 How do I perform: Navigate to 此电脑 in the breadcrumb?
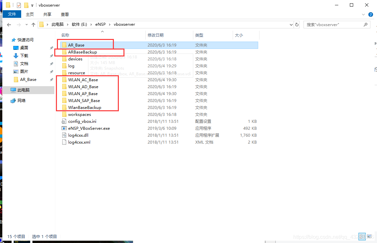click(58, 24)
